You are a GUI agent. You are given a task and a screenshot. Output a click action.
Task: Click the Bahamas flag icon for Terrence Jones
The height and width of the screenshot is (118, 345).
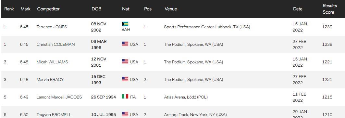point(125,24)
